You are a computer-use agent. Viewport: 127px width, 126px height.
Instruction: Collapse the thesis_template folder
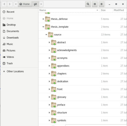[x=43, y=27]
